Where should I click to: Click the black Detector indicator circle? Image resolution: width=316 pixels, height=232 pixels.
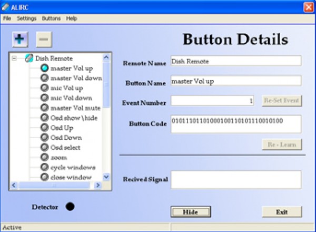(70, 207)
